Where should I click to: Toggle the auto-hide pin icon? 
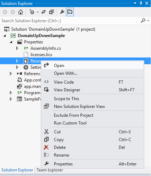click(141, 3)
